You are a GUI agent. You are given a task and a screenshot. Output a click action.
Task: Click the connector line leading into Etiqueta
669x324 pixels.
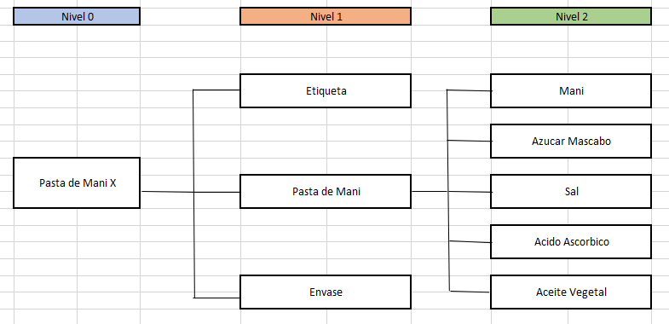tap(216, 90)
